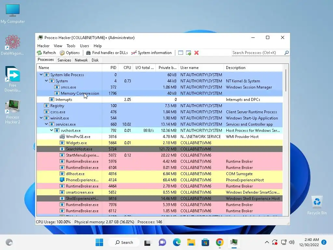Open the Chat taskbar icon
Viewport: 333px width, 250px height.
[x=162, y=242]
